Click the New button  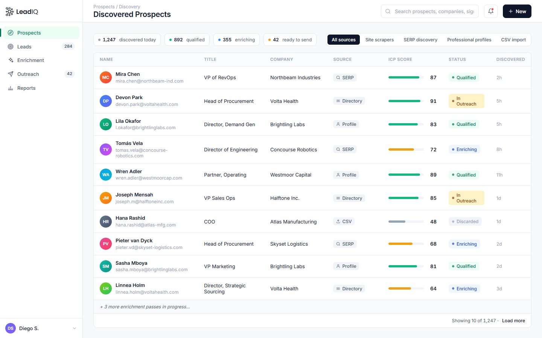(517, 11)
